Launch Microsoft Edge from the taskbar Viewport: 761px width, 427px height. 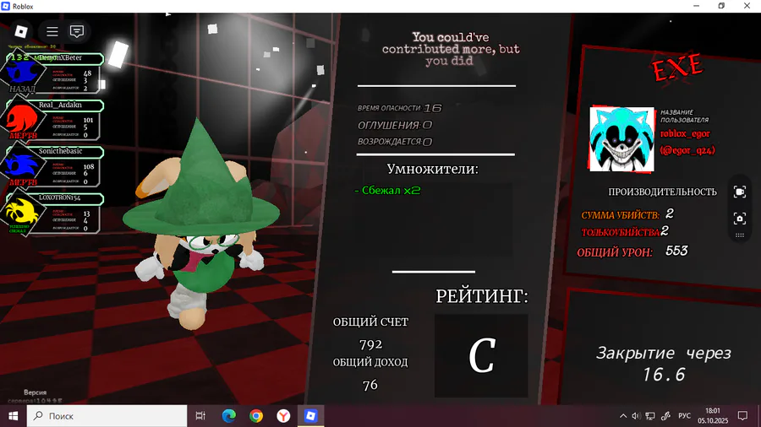pyautogui.click(x=228, y=416)
